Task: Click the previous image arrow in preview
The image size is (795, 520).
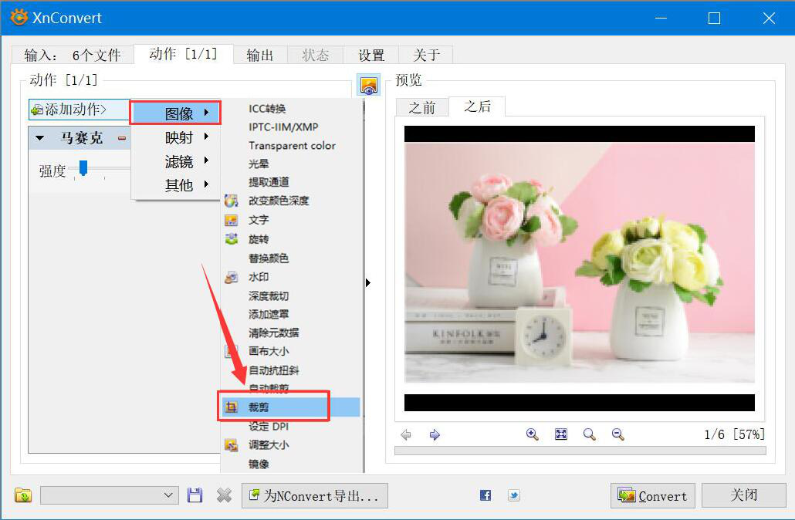Action: (406, 435)
